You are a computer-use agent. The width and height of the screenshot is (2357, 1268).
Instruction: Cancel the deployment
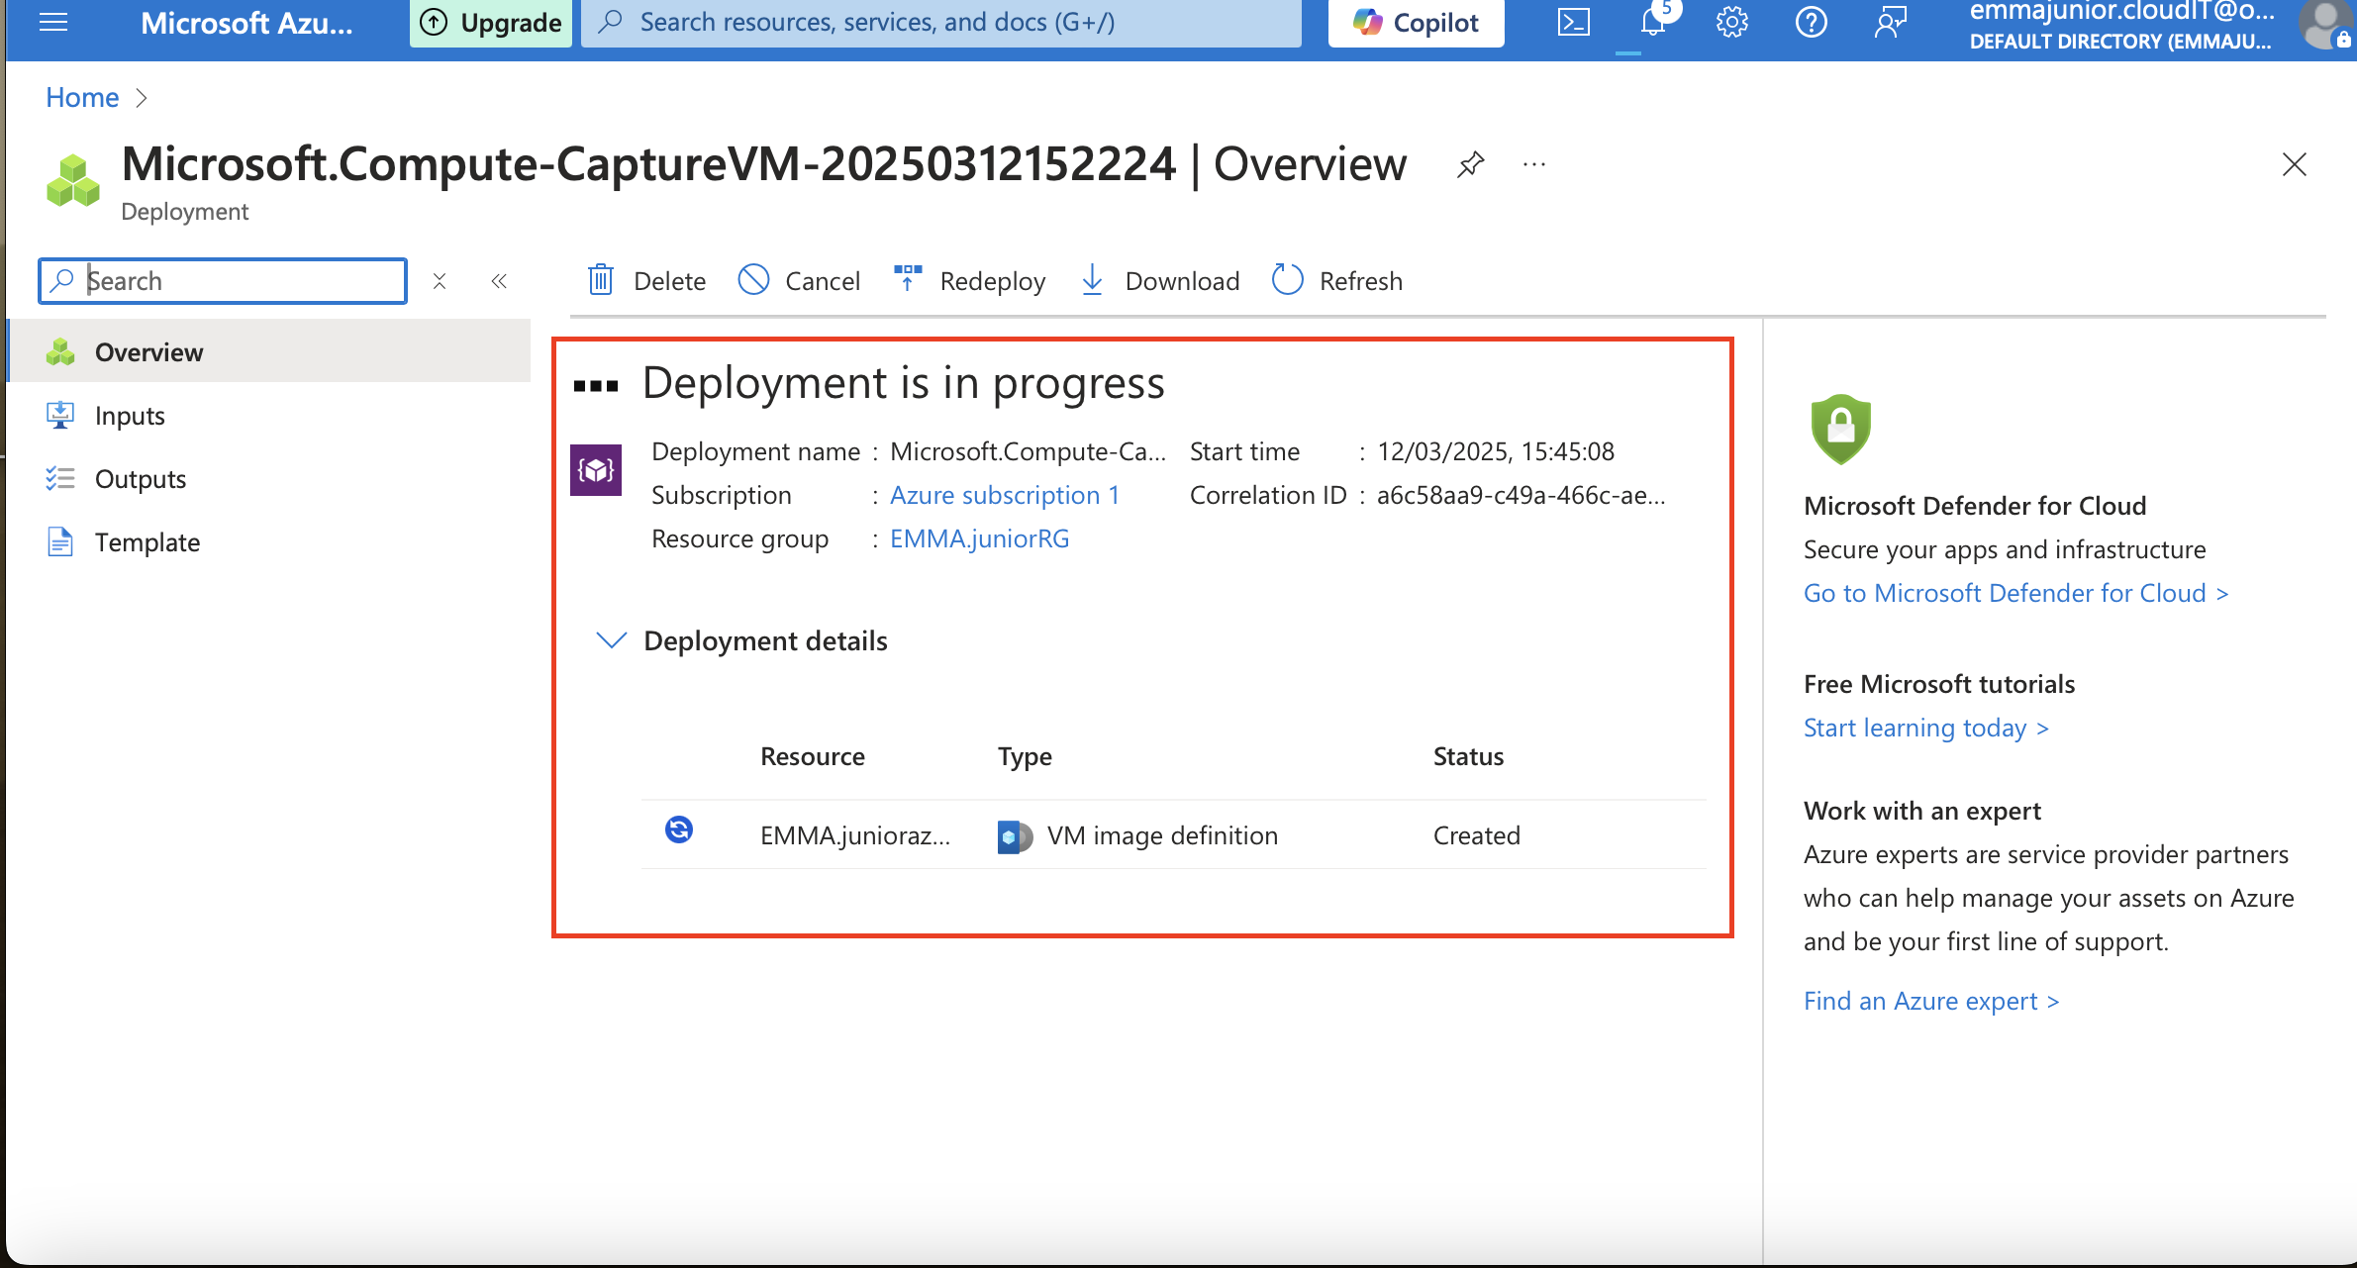click(x=799, y=281)
